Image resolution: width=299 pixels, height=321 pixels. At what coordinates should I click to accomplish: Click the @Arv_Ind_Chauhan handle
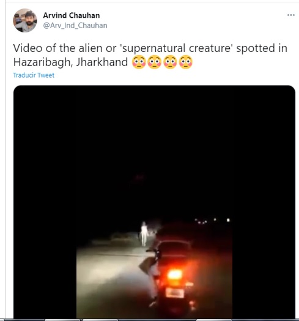coord(75,26)
